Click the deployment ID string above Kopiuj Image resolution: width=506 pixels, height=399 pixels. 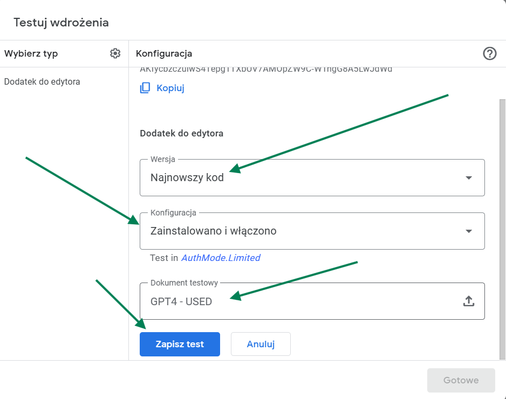tap(266, 70)
